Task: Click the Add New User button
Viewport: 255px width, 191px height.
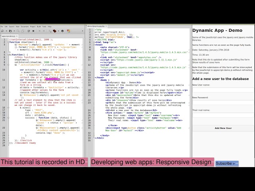Action: point(223,128)
